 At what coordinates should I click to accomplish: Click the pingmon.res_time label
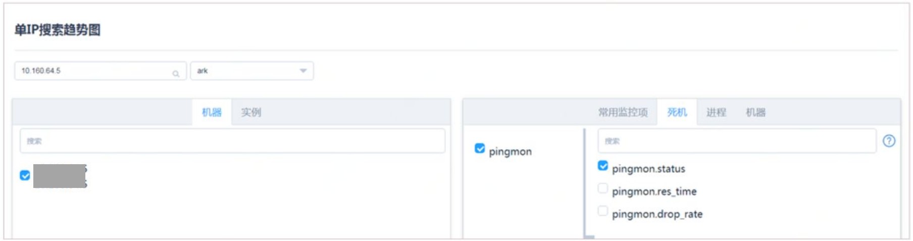(654, 191)
